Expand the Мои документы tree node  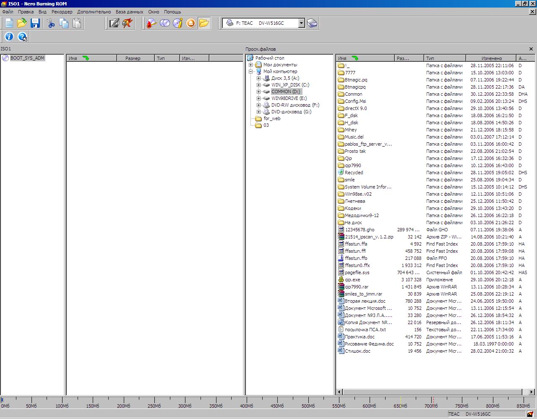[251, 65]
